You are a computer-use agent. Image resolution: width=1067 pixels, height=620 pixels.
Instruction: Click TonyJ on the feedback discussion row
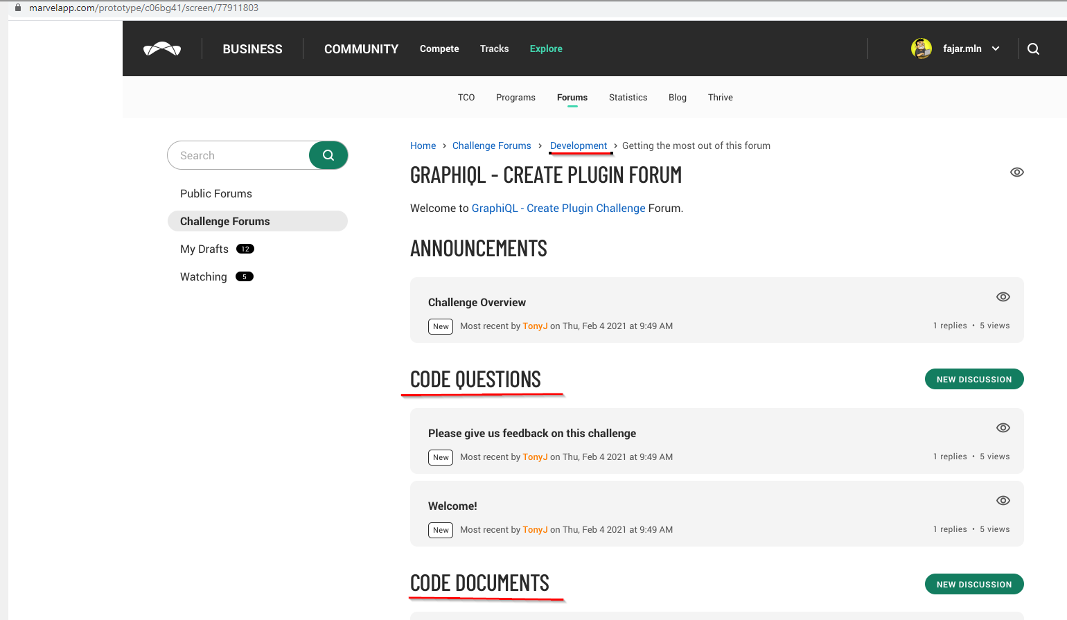[535, 457]
